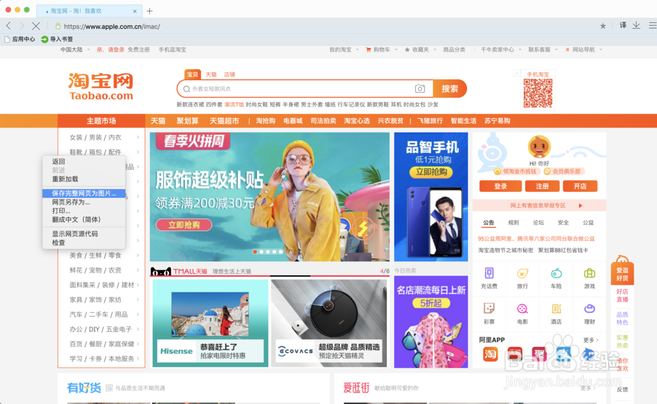Click the Taobao.com logo
Image resolution: width=657 pixels, height=404 pixels.
(x=101, y=86)
